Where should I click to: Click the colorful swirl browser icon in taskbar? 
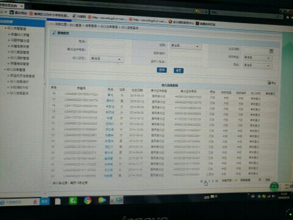88,200
